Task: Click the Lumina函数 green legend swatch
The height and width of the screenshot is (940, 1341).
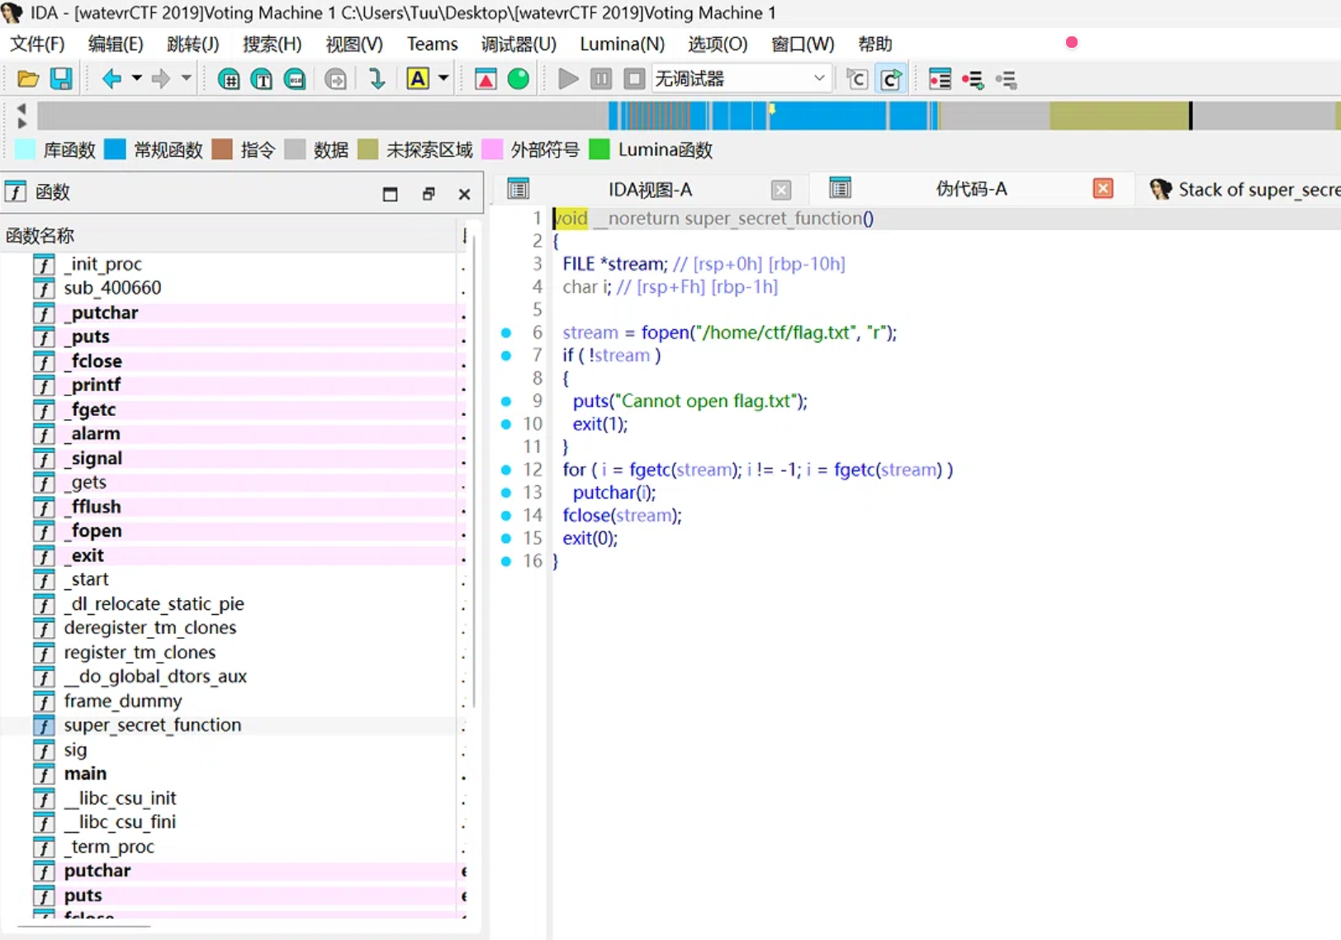Action: click(x=599, y=149)
